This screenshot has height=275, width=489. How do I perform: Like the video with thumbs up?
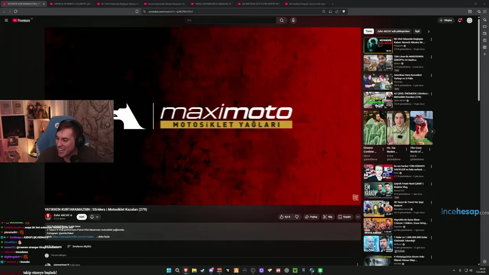[285, 217]
